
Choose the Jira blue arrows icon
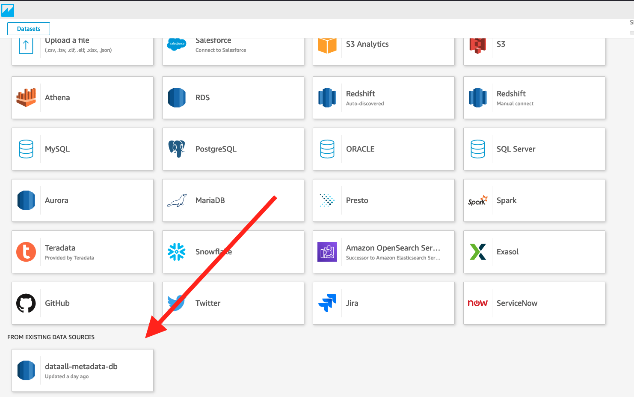(327, 303)
